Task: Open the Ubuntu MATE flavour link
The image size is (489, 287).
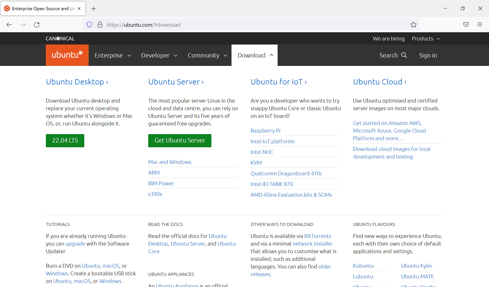Action: click(x=417, y=276)
